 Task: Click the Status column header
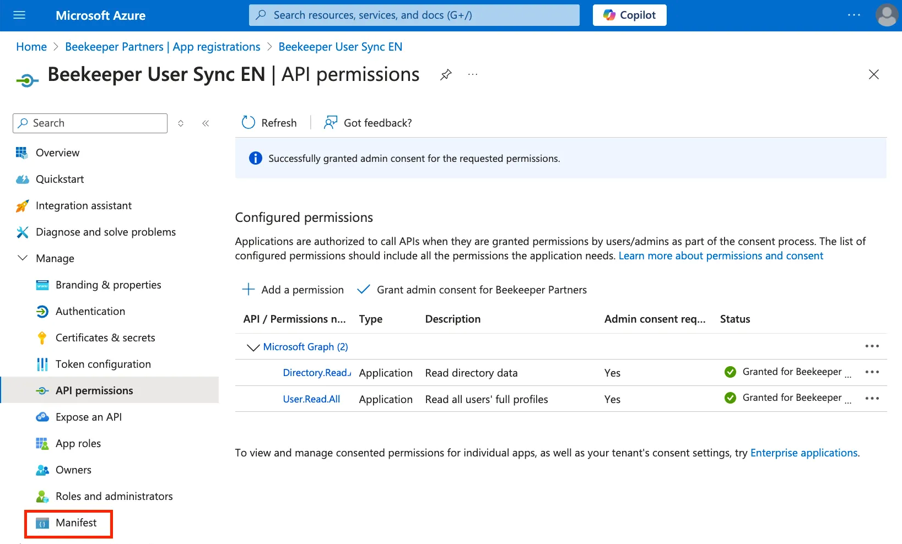(x=735, y=319)
